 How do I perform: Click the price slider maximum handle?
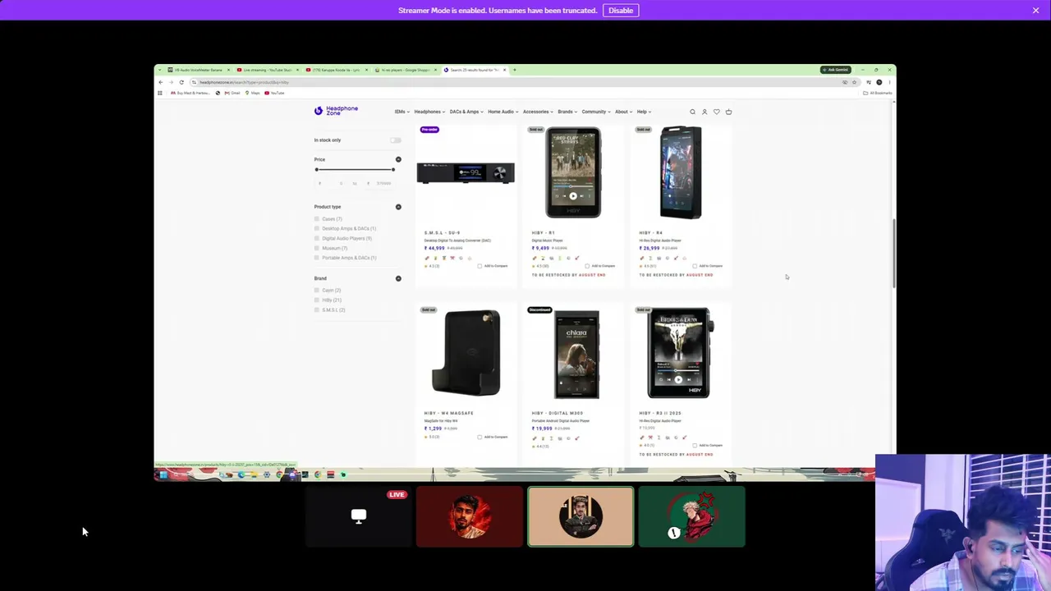393,170
